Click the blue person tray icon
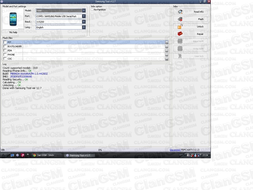Viewport: 253px width, 190px height. point(196,155)
